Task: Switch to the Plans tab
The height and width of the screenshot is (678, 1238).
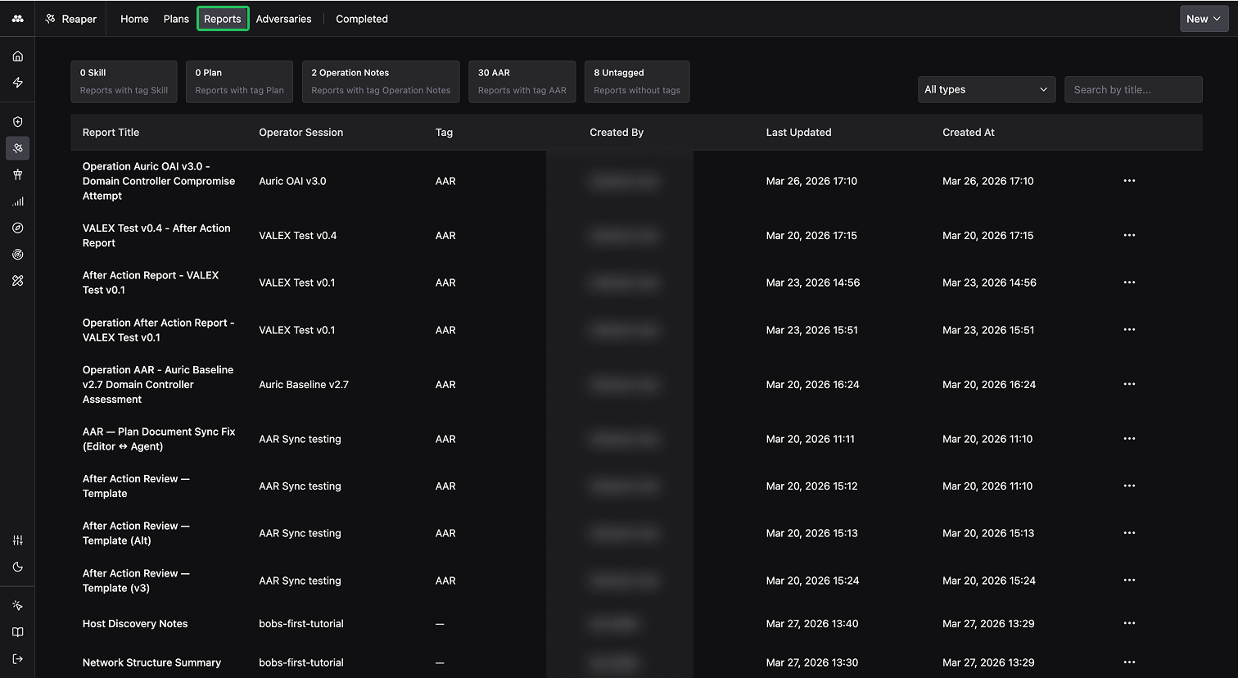Action: click(x=176, y=19)
